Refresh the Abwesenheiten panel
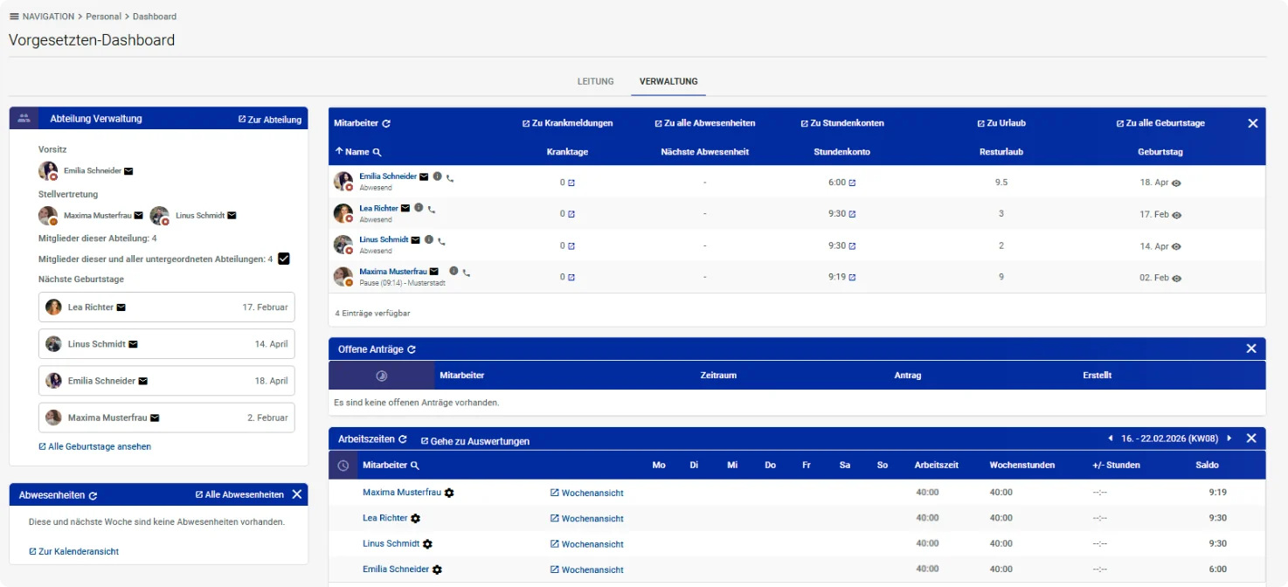This screenshot has width=1288, height=587. (x=93, y=495)
